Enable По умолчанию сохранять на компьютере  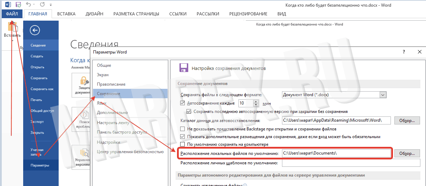tap(182, 144)
